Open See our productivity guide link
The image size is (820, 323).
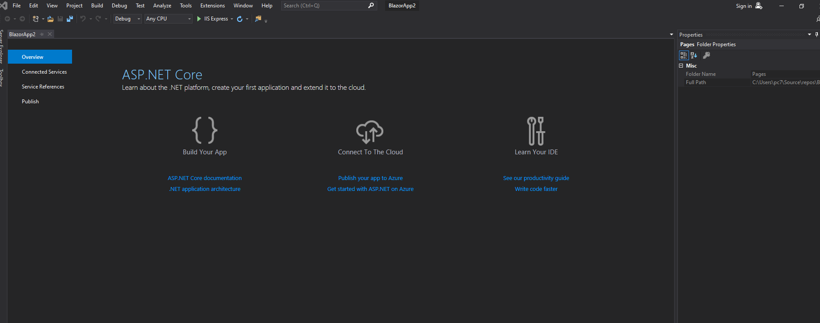tap(536, 178)
